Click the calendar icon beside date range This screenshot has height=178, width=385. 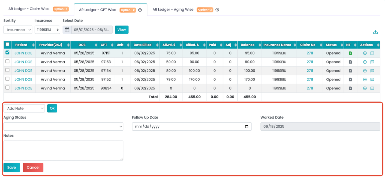(67, 30)
